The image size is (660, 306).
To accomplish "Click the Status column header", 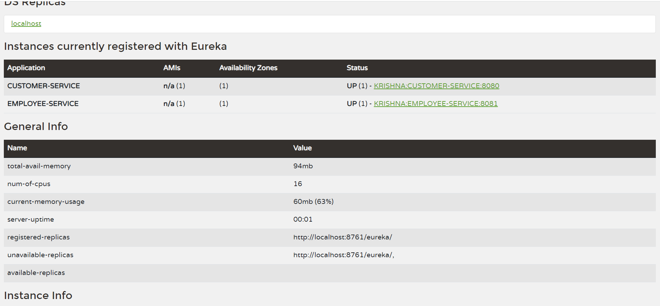I will (x=357, y=68).
